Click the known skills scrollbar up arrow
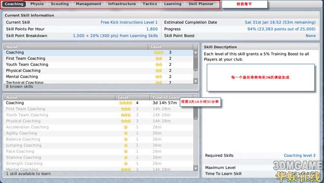Viewport: 324px width, 183px height. [x=196, y=53]
